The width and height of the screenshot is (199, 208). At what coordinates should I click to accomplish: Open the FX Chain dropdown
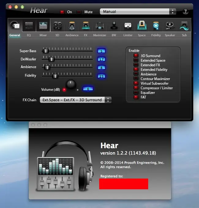click(76, 100)
